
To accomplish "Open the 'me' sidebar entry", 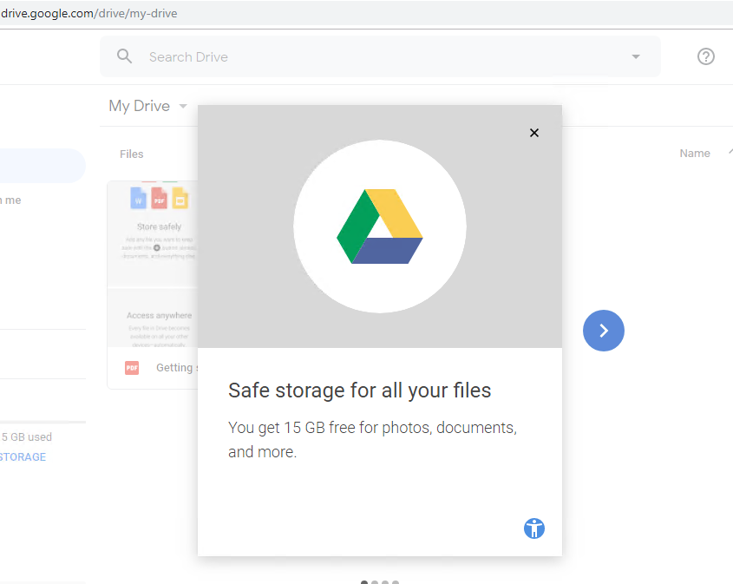I will tap(10, 200).
